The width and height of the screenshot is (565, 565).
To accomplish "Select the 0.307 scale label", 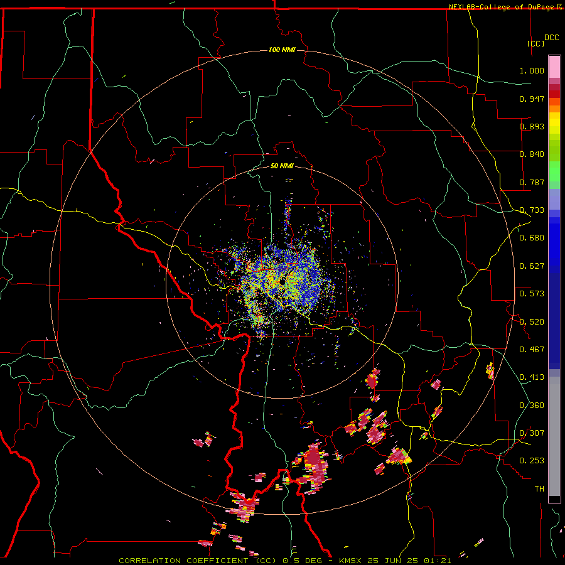I will coord(532,433).
